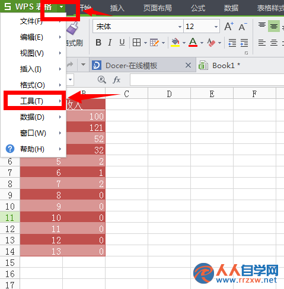Switch to the 插入 ribbon tab
This screenshot has height=289, width=284.
coord(117,8)
